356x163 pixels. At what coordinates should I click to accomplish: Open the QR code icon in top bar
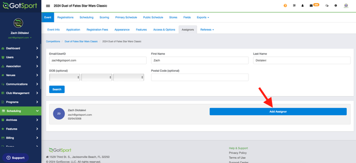294,5
